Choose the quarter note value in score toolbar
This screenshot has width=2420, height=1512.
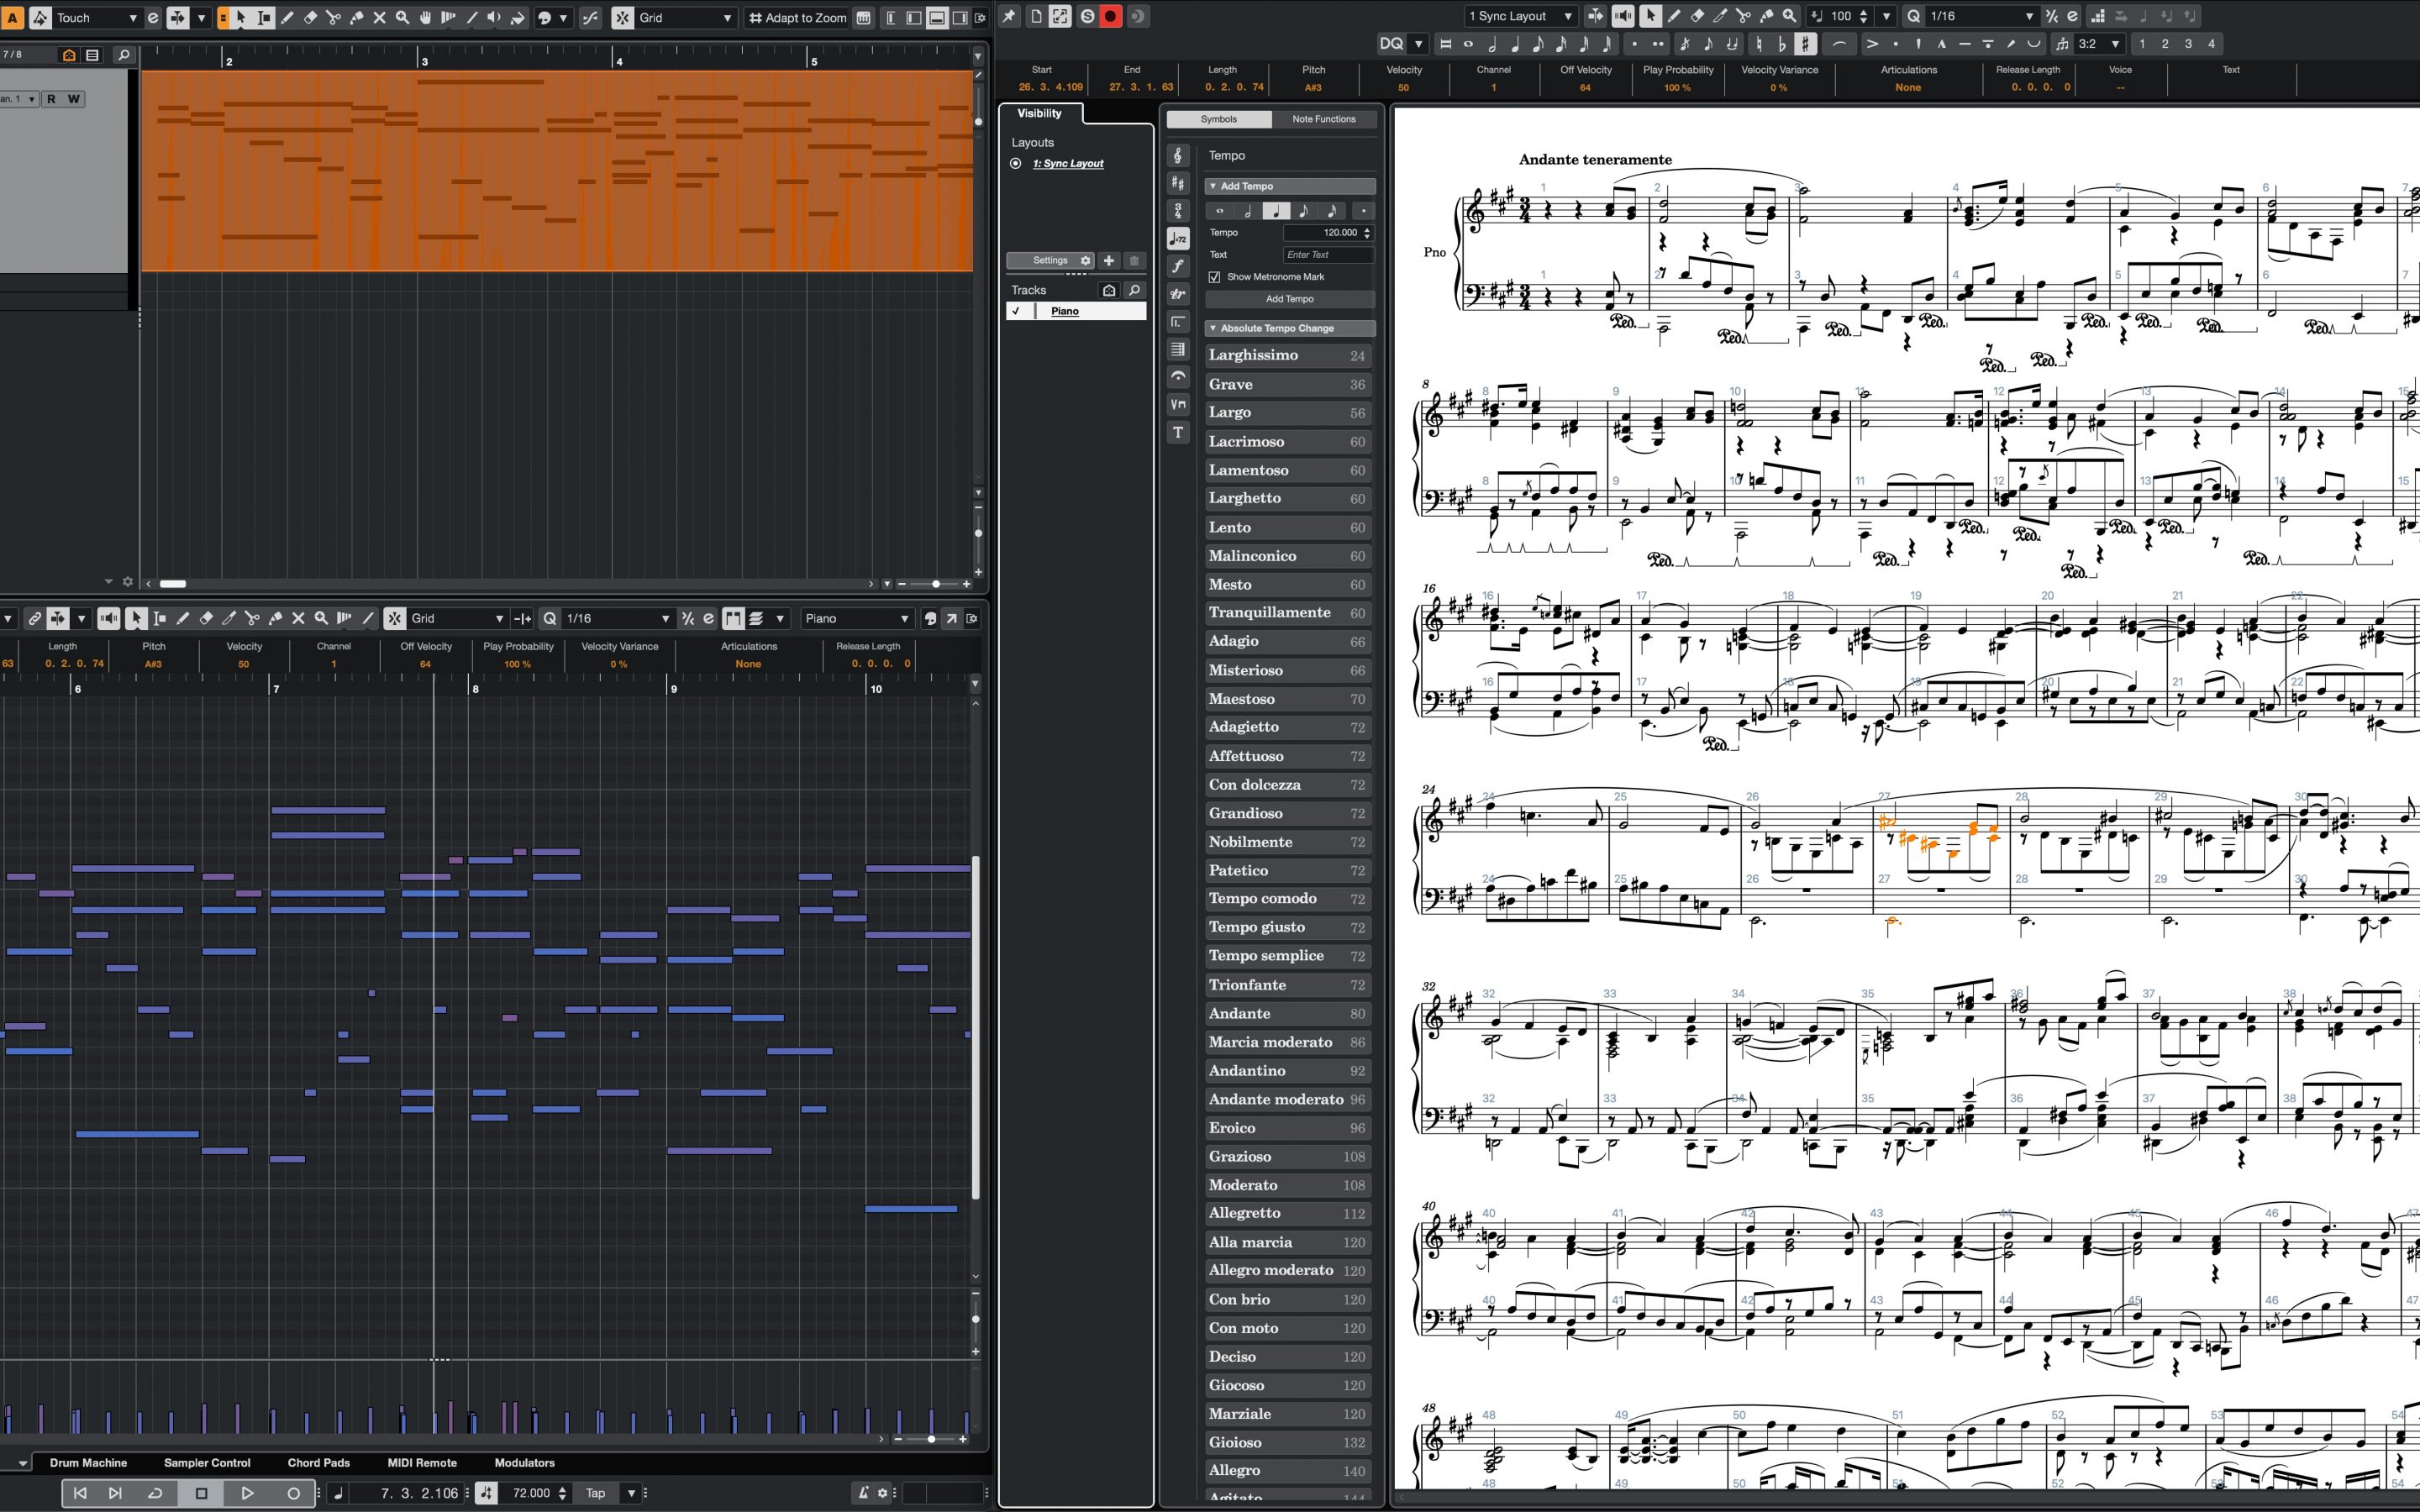(1515, 43)
